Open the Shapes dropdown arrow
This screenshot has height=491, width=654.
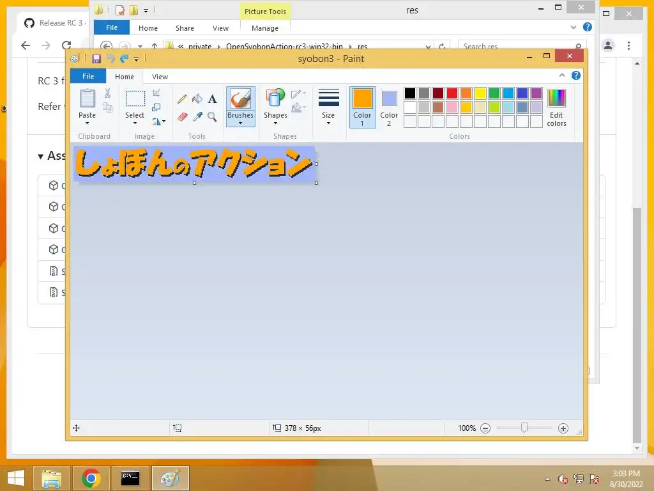pyautogui.click(x=275, y=123)
